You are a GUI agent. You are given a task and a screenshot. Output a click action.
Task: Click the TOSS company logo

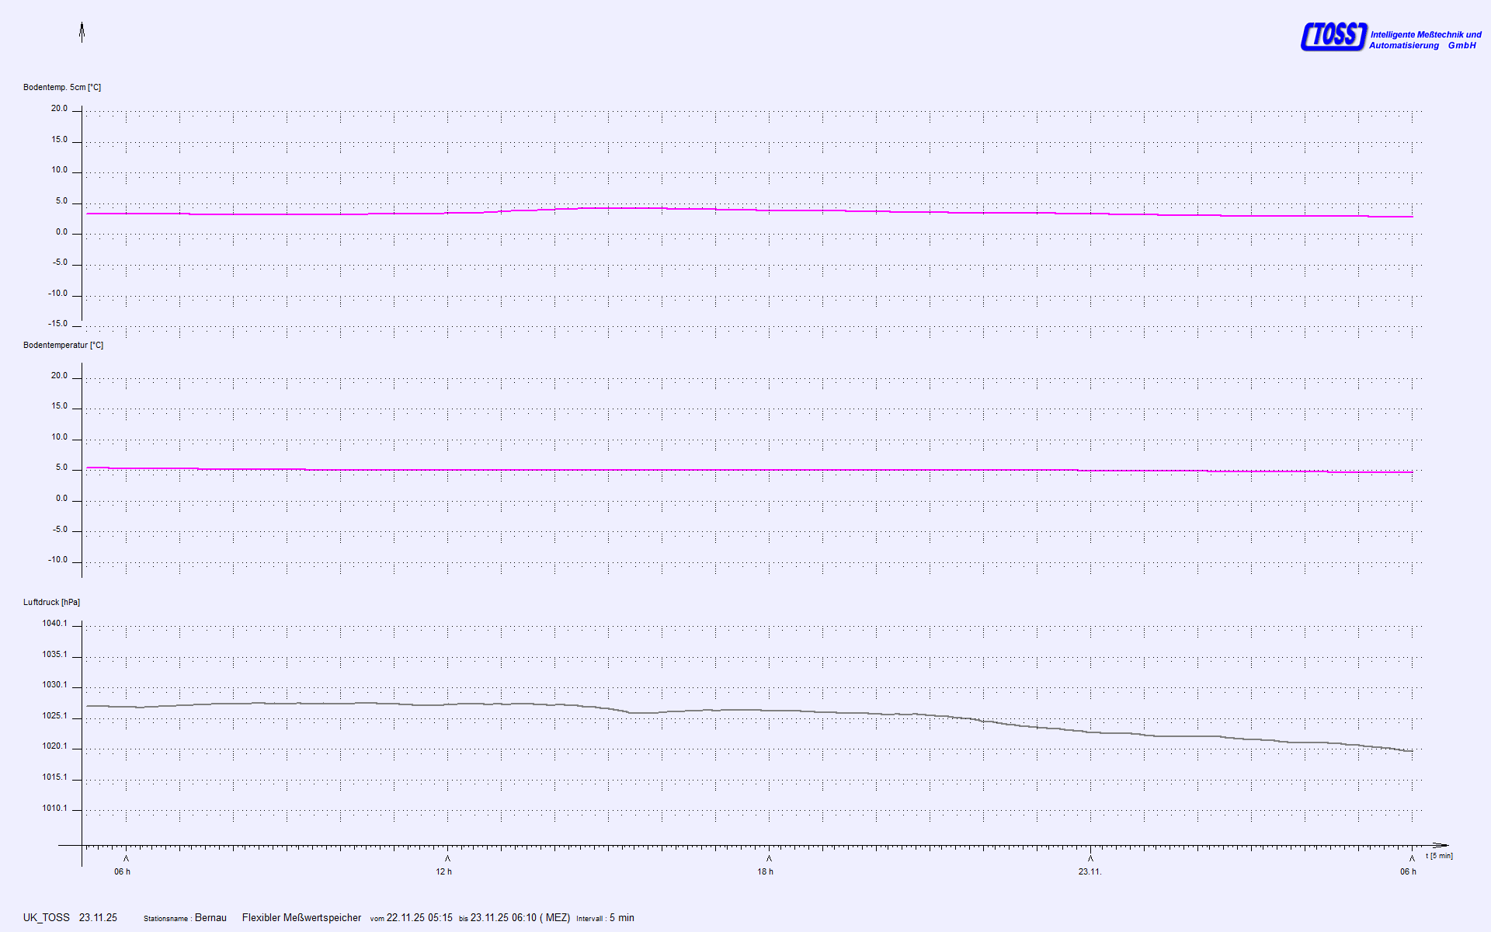(x=1333, y=37)
